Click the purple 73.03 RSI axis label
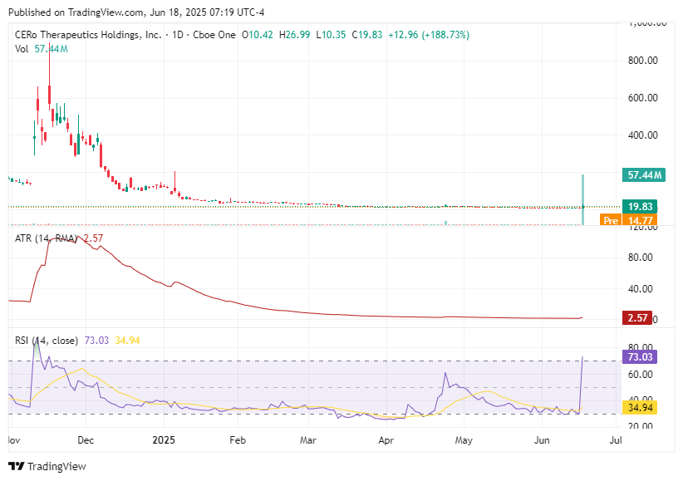The width and height of the screenshot is (683, 481). pos(640,357)
